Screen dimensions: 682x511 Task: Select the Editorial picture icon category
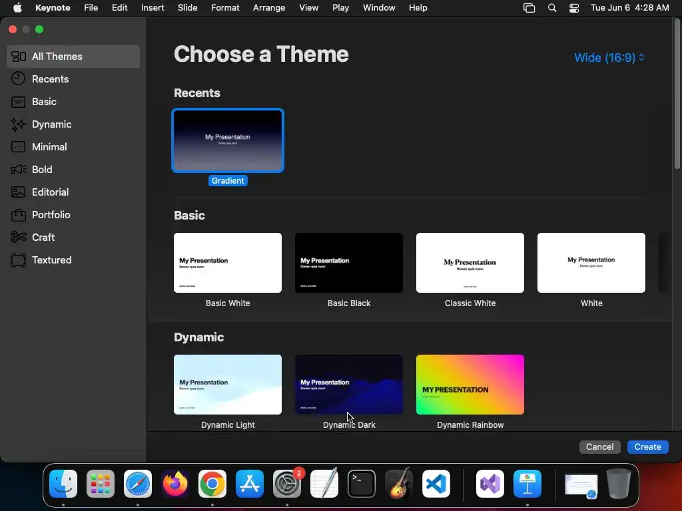point(18,192)
